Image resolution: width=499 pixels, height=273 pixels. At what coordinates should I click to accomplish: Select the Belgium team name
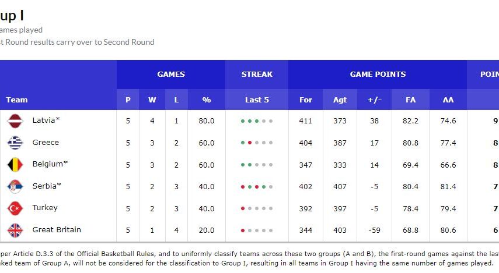coord(48,164)
